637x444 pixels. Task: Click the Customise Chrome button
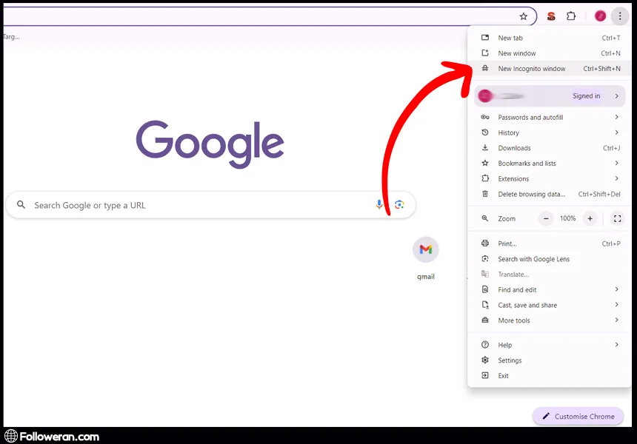[578, 417]
